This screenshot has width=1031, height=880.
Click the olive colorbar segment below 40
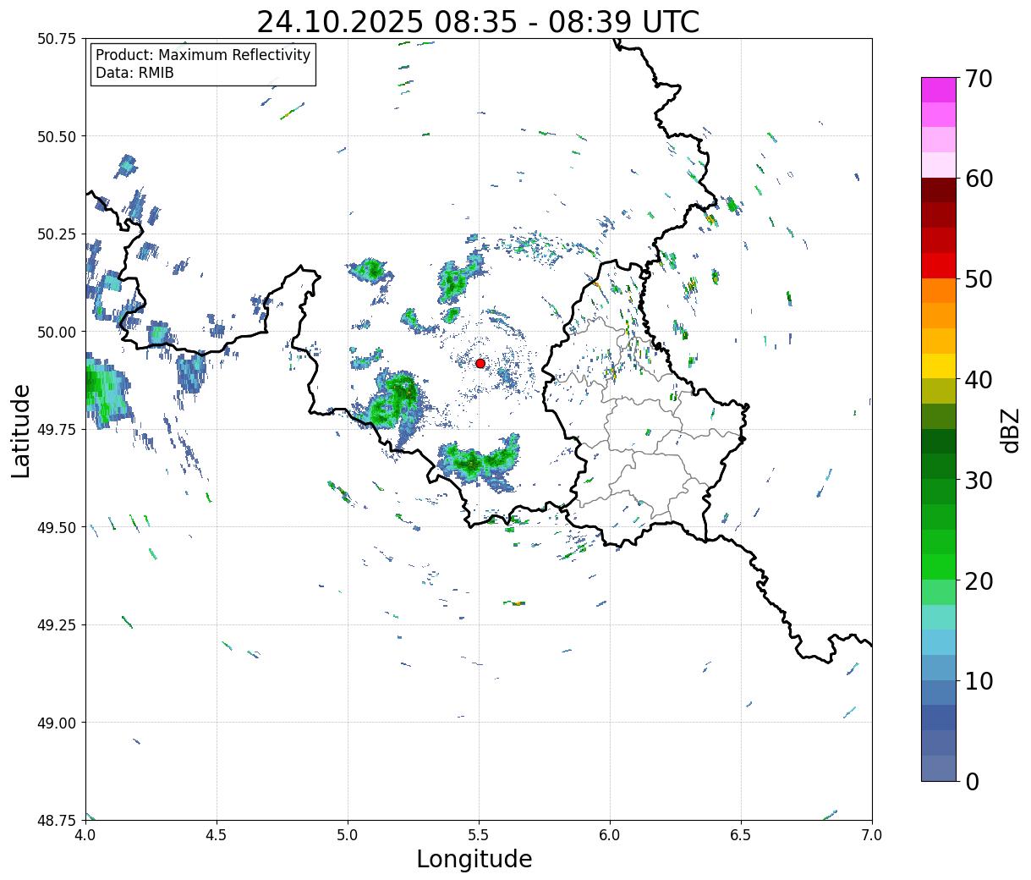[x=939, y=392]
